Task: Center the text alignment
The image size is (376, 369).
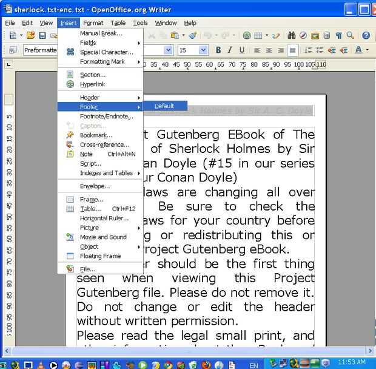Action: click(269, 50)
